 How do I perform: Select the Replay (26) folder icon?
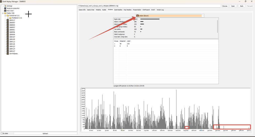(5, 13)
